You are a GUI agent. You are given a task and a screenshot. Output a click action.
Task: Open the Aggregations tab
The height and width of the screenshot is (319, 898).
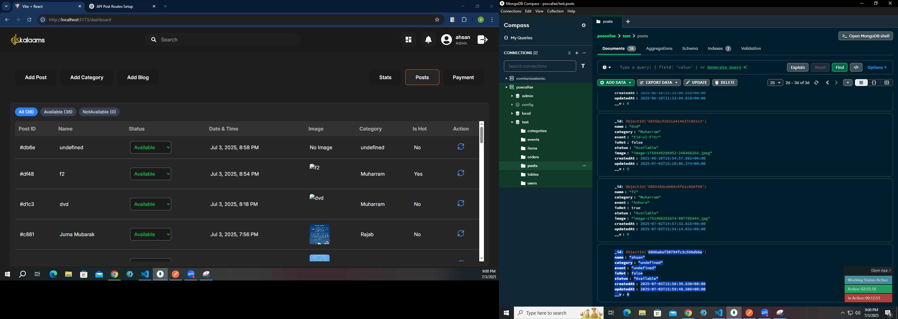point(659,49)
